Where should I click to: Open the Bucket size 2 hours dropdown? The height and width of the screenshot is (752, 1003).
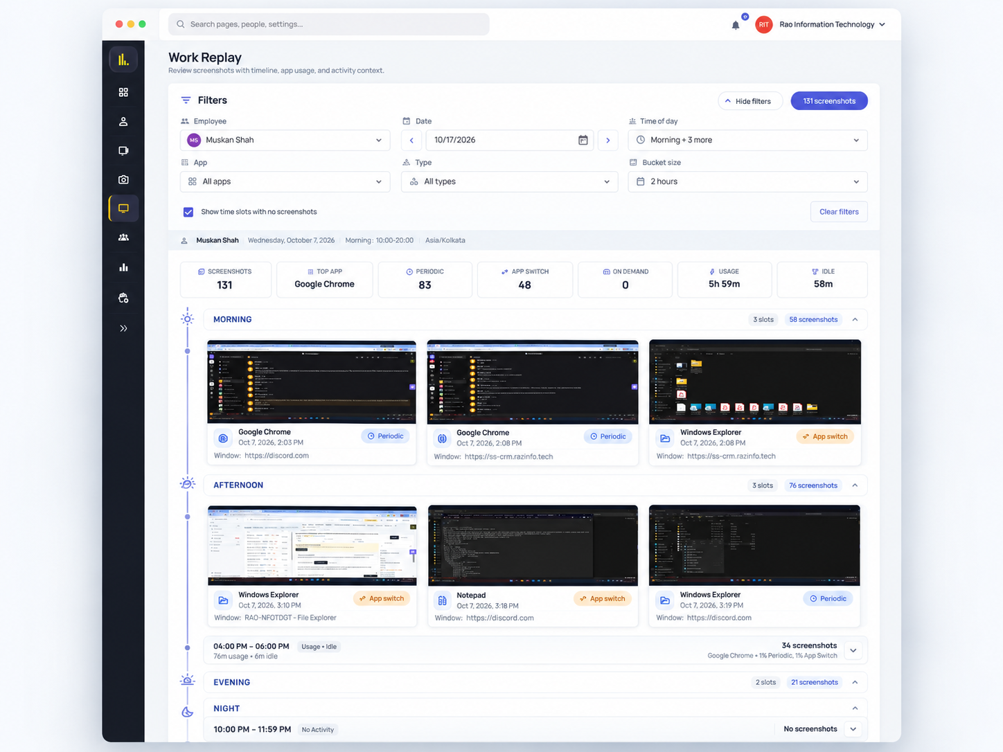(x=747, y=181)
